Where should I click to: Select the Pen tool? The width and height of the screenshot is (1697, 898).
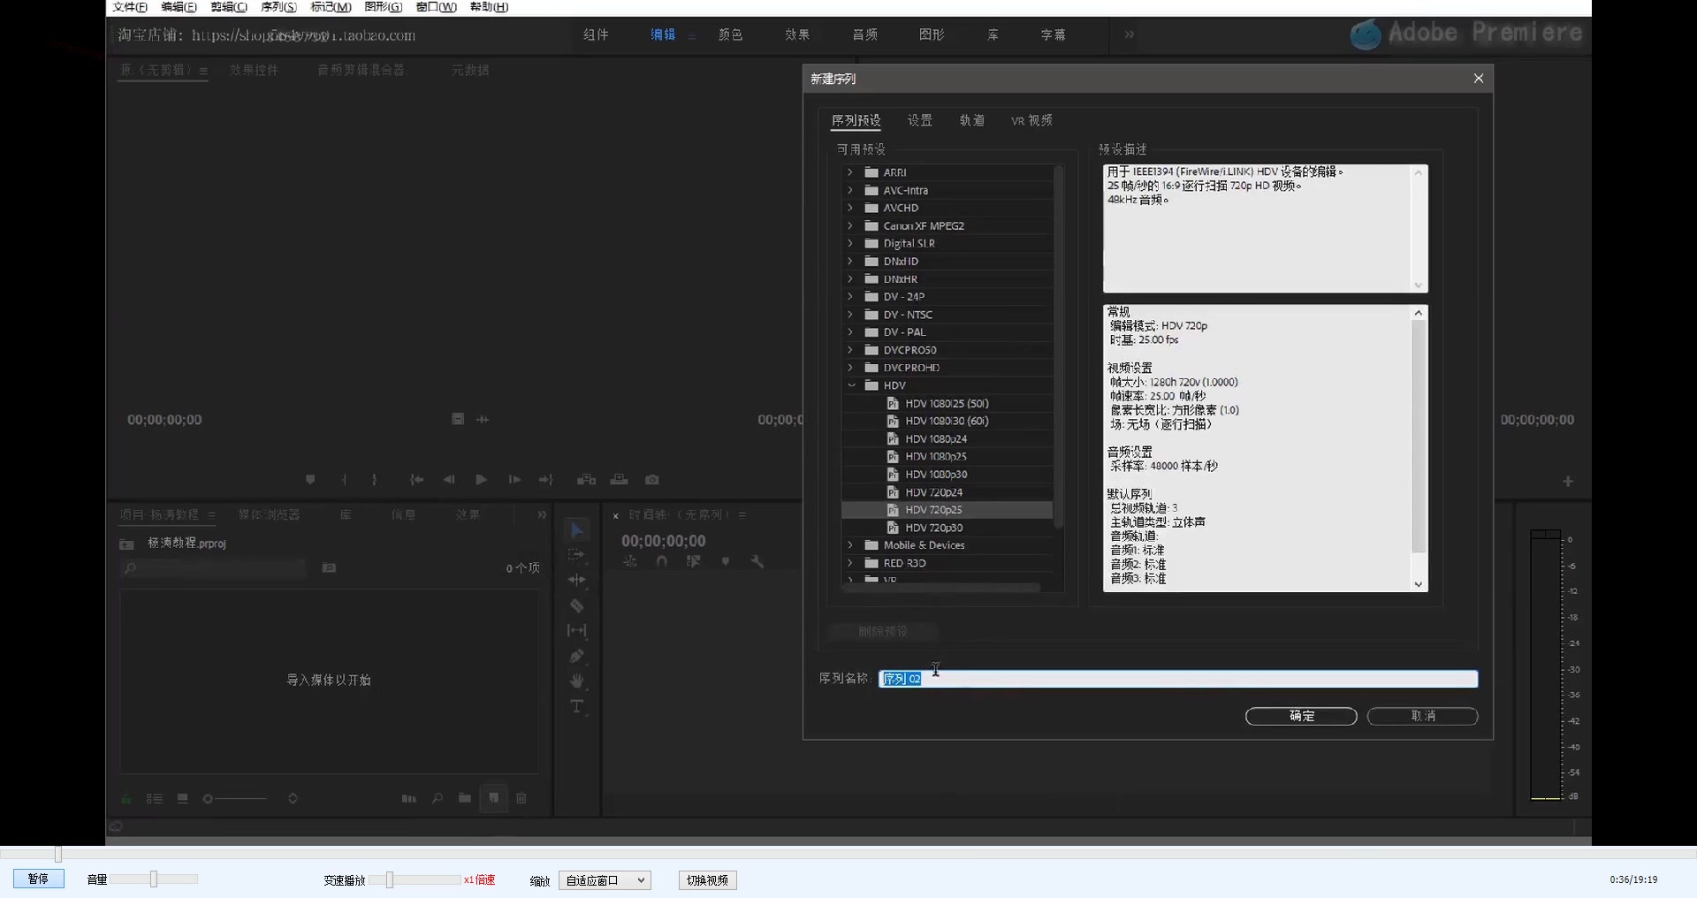pyautogui.click(x=577, y=656)
